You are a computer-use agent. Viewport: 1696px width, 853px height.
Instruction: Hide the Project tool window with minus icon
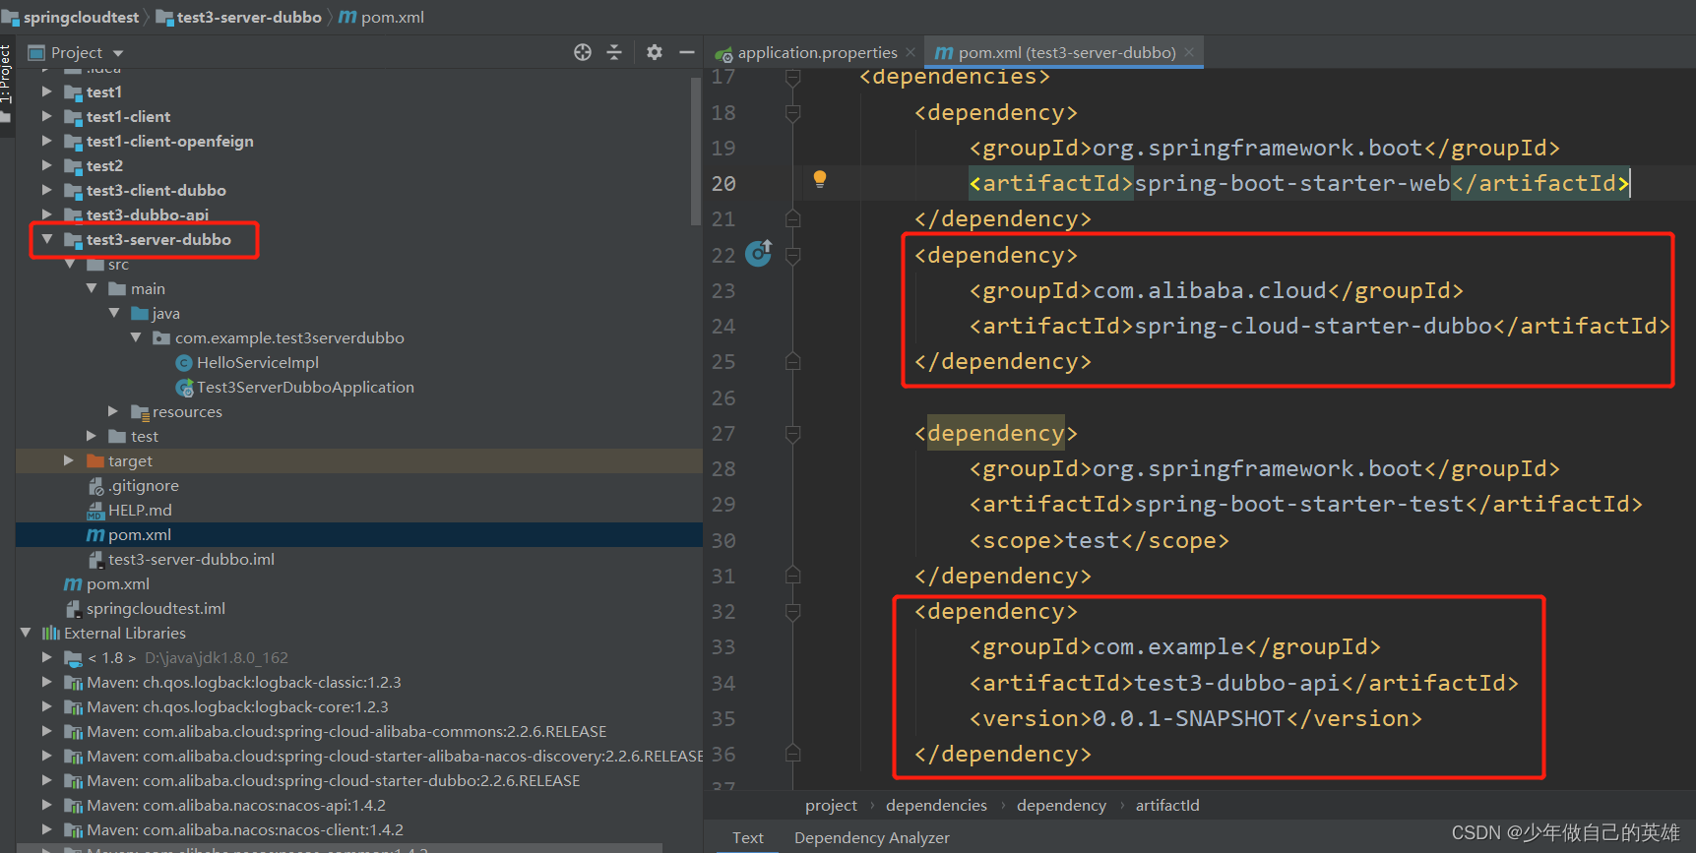[x=687, y=52]
